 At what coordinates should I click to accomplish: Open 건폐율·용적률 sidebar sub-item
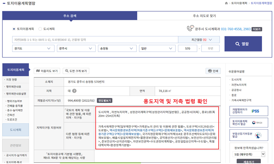(15, 106)
